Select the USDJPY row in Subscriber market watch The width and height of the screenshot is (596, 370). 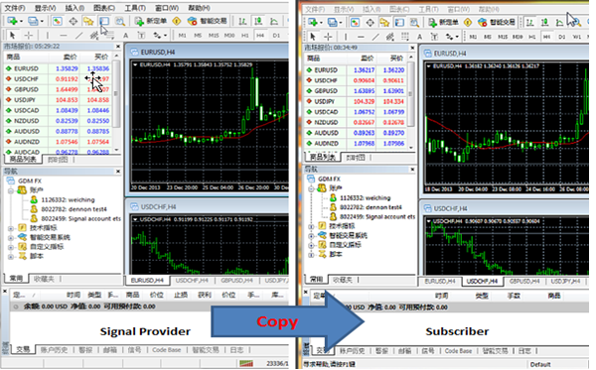pyautogui.click(x=356, y=101)
